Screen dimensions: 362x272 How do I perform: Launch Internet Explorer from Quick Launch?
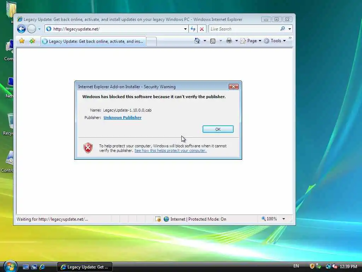(x=42, y=267)
